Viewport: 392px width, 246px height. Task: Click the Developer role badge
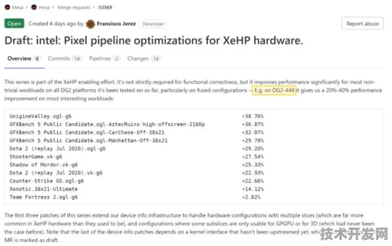tap(153, 24)
